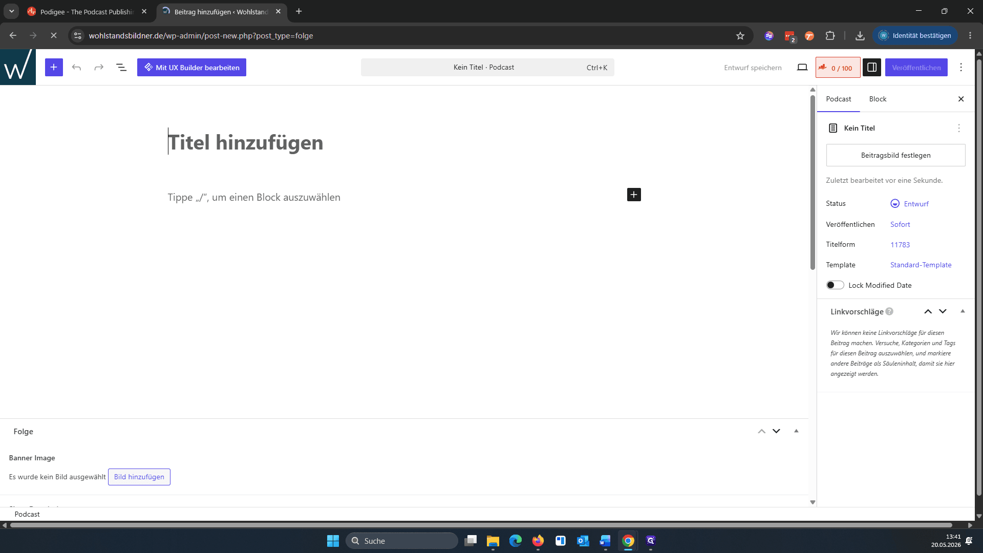
Task: Move the Folge meta box down
Action: 776,431
